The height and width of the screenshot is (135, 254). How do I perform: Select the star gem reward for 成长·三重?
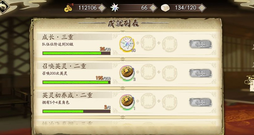127,44
